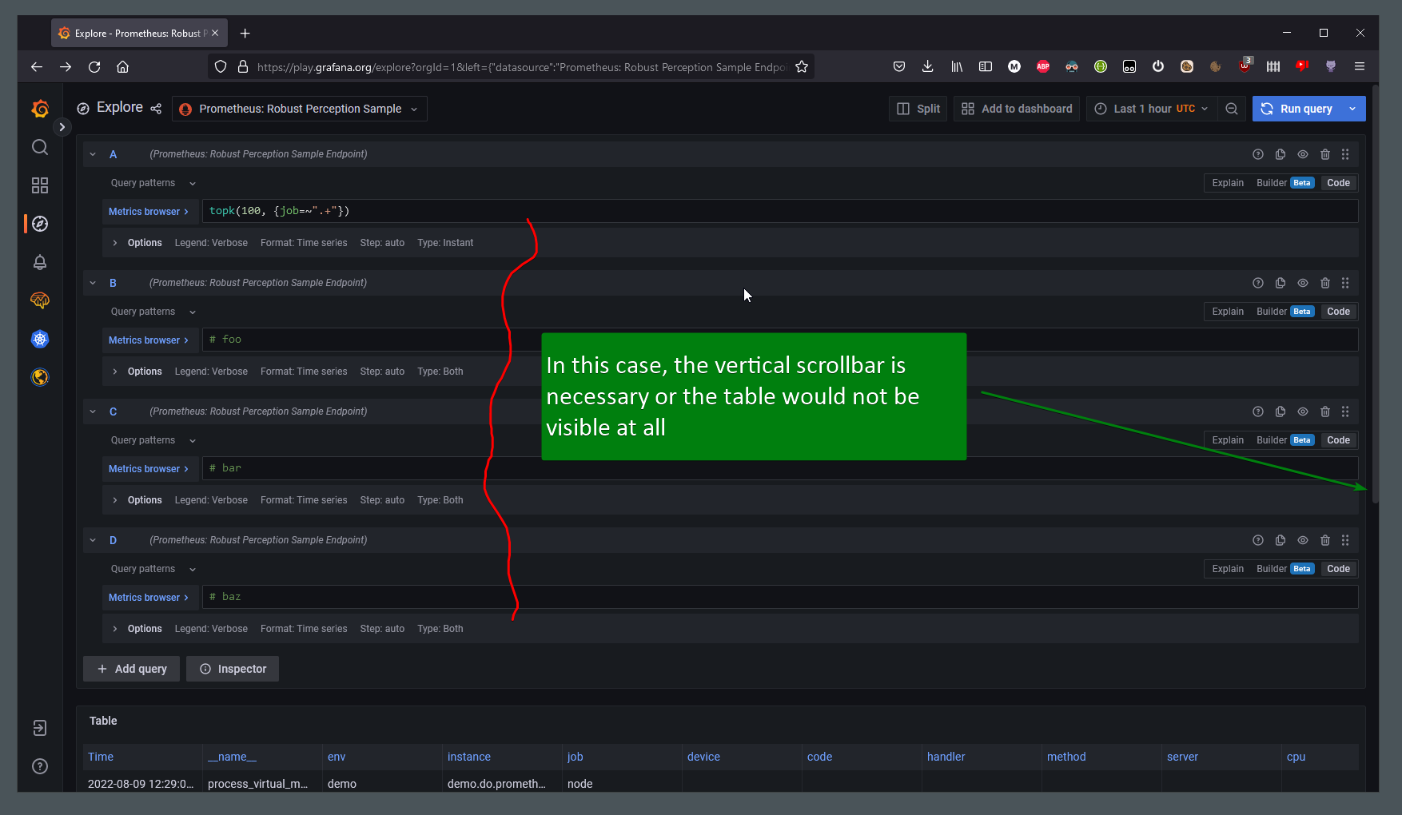Open the Dashboards icon in the sidebar
1402x815 pixels.
[x=40, y=185]
